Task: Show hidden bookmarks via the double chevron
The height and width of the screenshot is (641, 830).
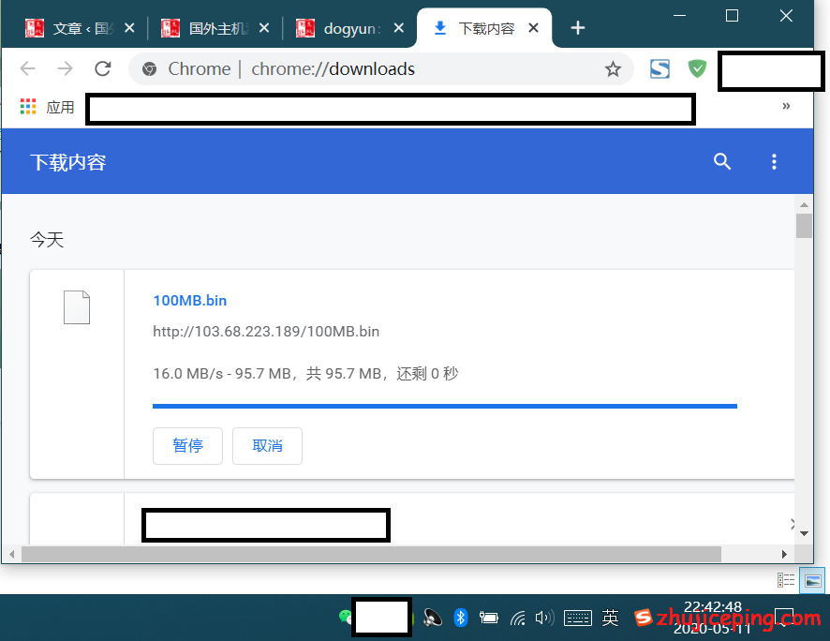Action: (786, 106)
